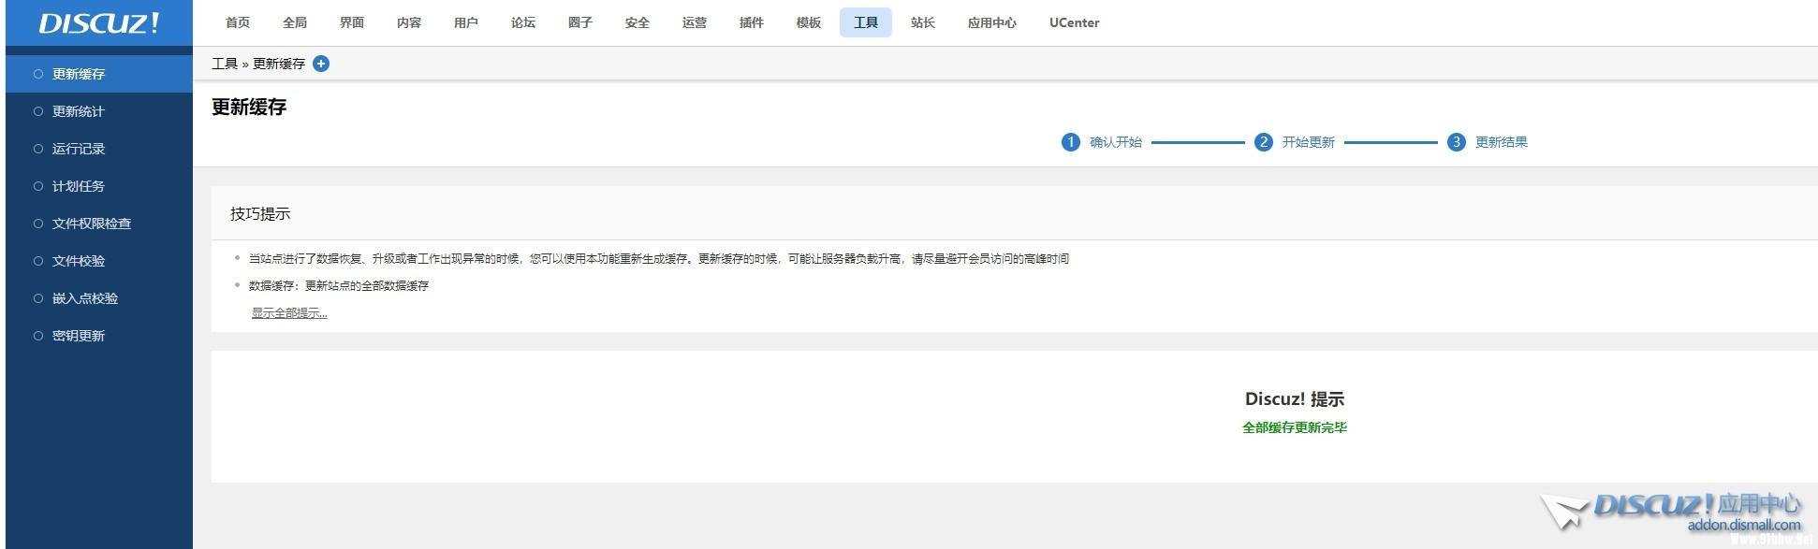Viewport: 1818px width, 549px height.
Task: Click the 工具 breadcrumb link
Action: [x=225, y=64]
